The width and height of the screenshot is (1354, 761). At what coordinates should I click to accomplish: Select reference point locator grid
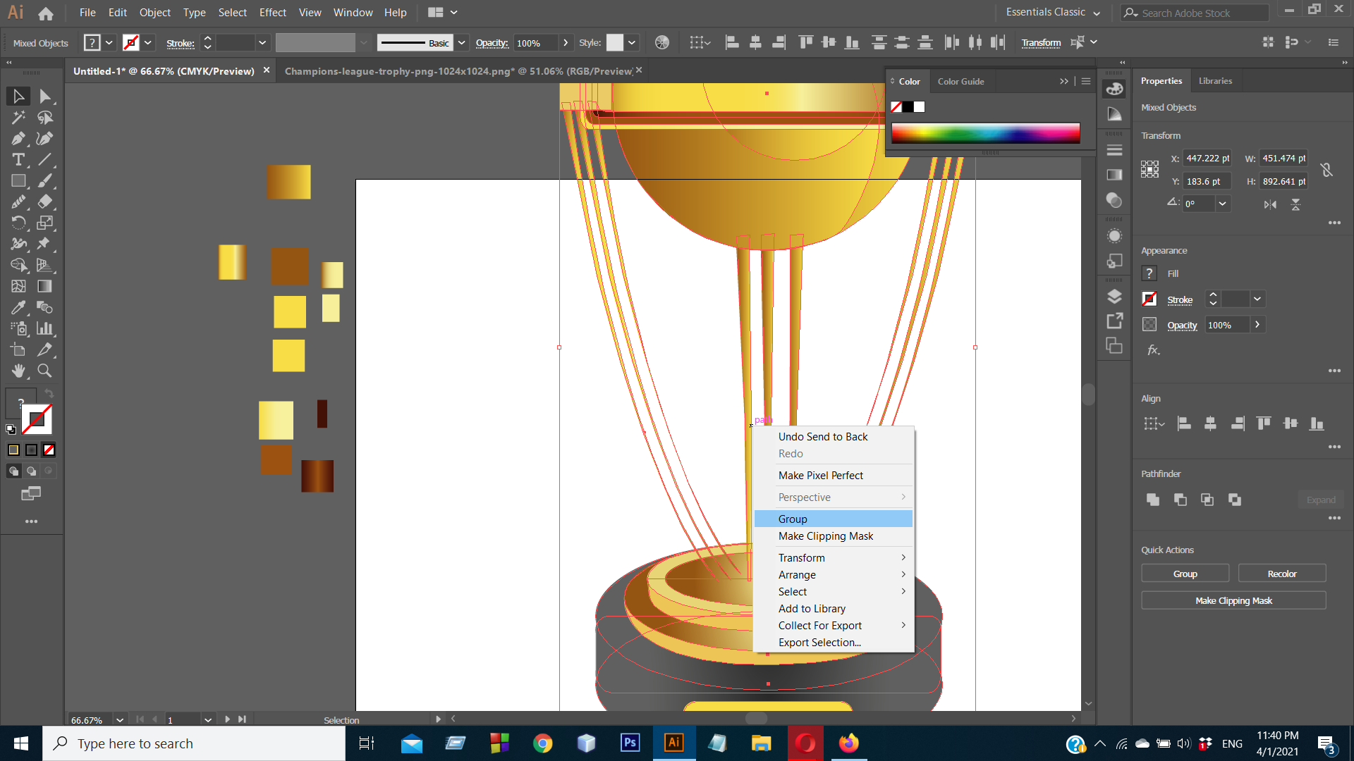click(1149, 169)
